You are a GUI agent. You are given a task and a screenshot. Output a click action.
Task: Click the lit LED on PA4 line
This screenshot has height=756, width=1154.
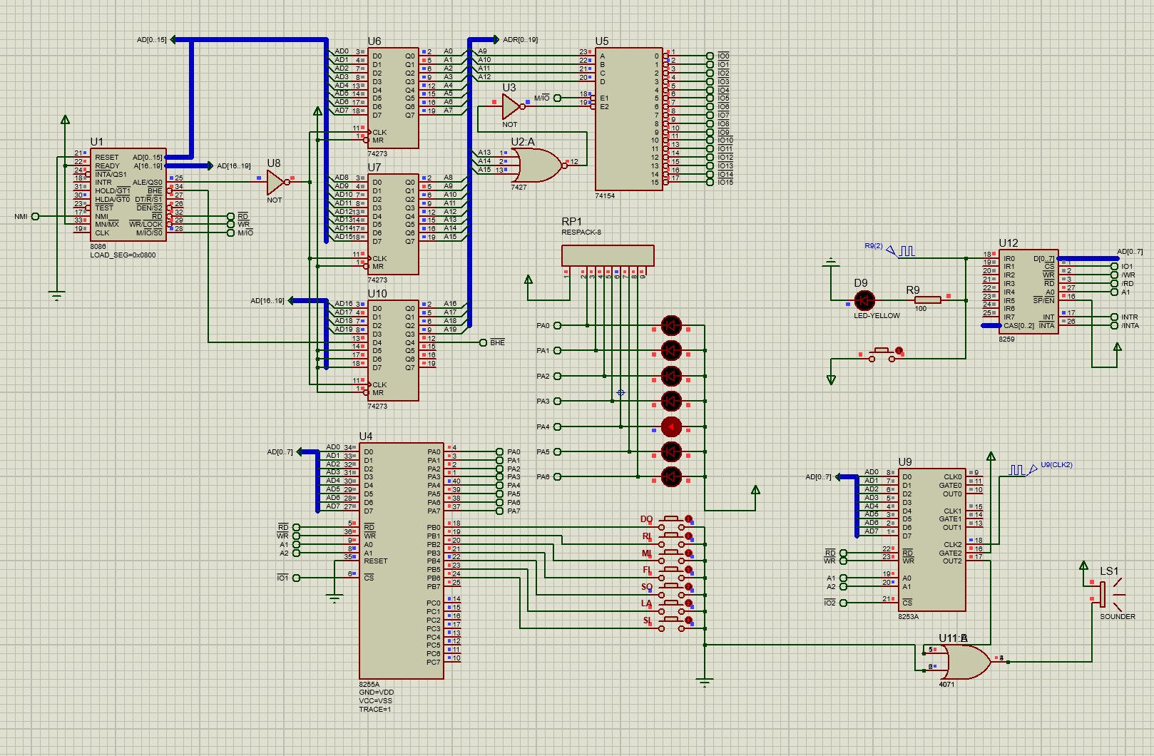click(x=671, y=426)
